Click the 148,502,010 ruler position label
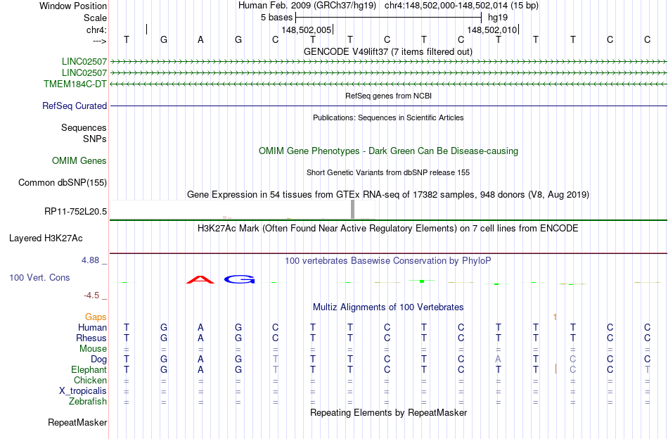Screen dimensions: 668x439 click(492, 30)
